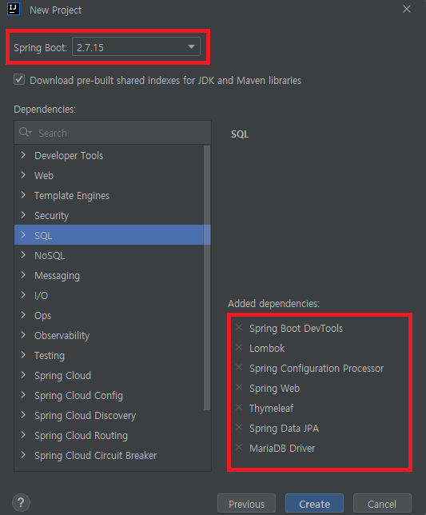Viewport: 426px width, 515px height.
Task: Click the Spring Data JPA text
Action: pyautogui.click(x=284, y=429)
